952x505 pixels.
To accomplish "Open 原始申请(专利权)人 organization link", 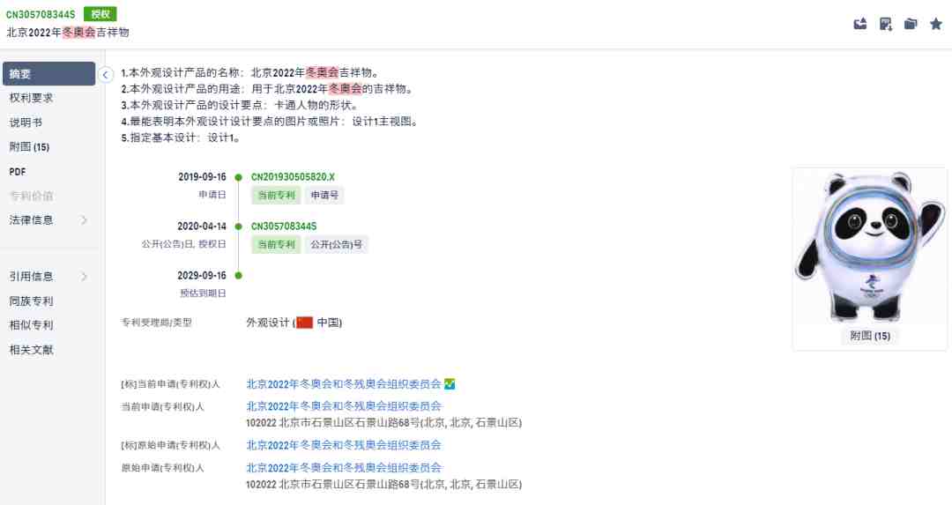I will [344, 468].
